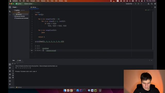Viewport: 165px width, 93px height.
Task: Open more run actions next to debug icon
Action: (141, 4)
